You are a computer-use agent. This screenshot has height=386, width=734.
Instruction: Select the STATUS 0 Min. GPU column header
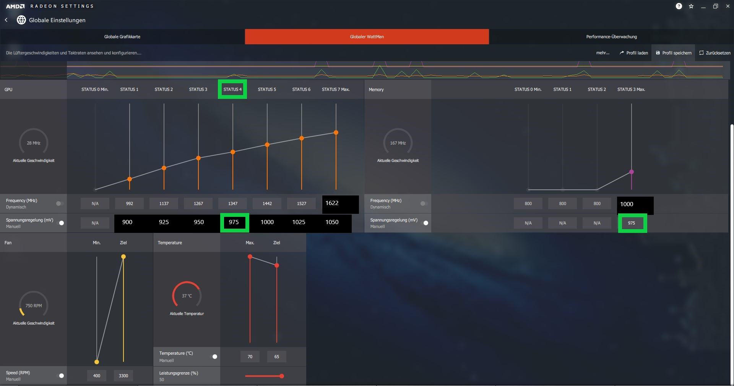click(95, 89)
